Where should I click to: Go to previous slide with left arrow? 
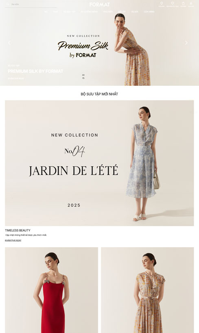click(x=9, y=43)
